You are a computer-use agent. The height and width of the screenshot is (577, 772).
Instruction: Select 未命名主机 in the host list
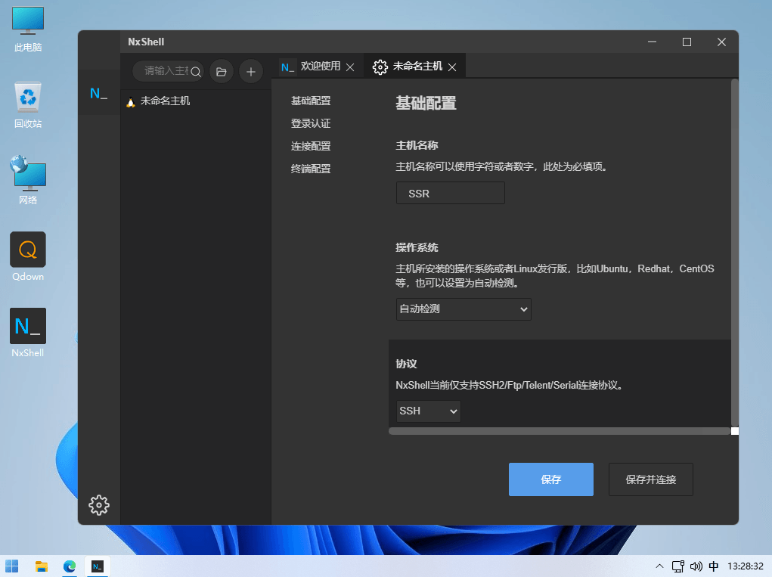(196, 101)
